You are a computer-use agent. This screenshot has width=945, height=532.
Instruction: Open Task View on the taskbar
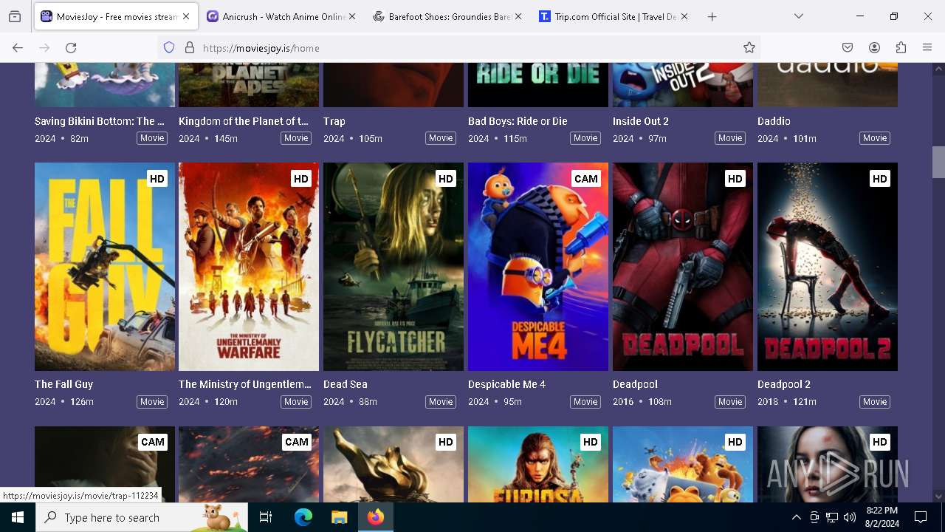(x=266, y=517)
